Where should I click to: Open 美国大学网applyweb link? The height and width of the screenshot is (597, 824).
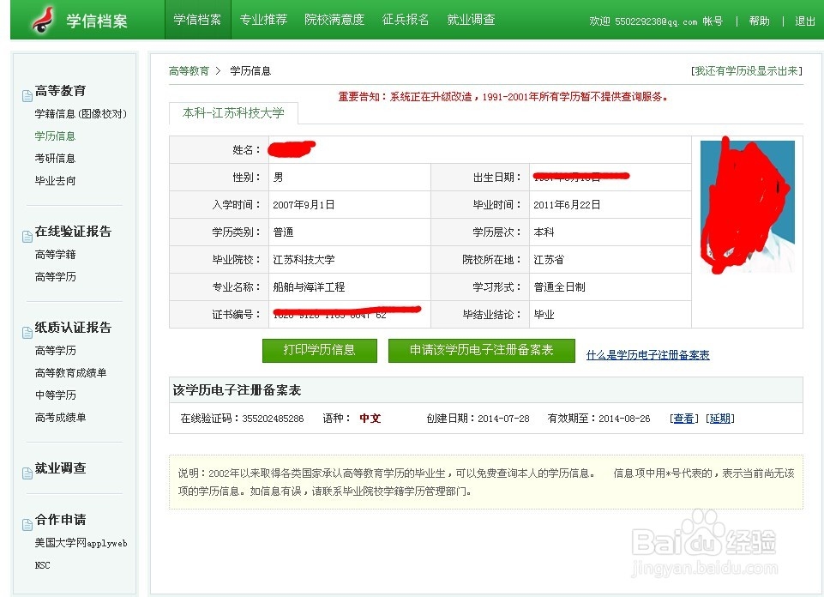click(x=81, y=543)
